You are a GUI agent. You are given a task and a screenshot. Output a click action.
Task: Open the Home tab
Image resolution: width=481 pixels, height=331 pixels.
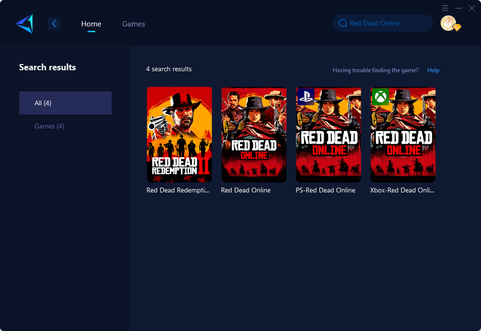click(91, 24)
